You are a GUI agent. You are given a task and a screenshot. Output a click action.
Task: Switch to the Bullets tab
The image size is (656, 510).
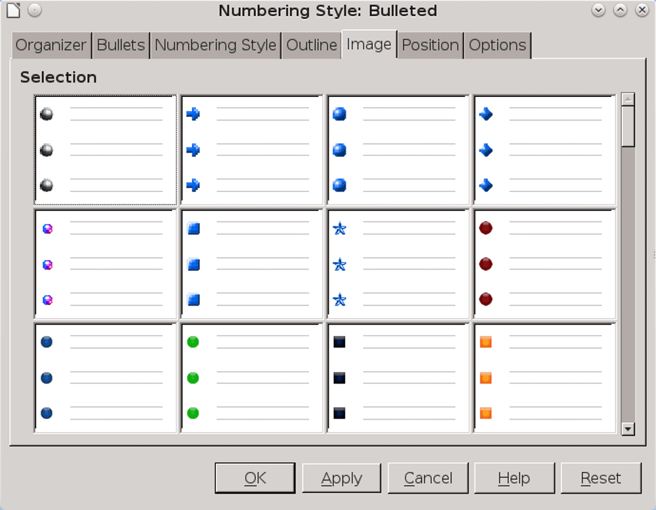tap(121, 45)
